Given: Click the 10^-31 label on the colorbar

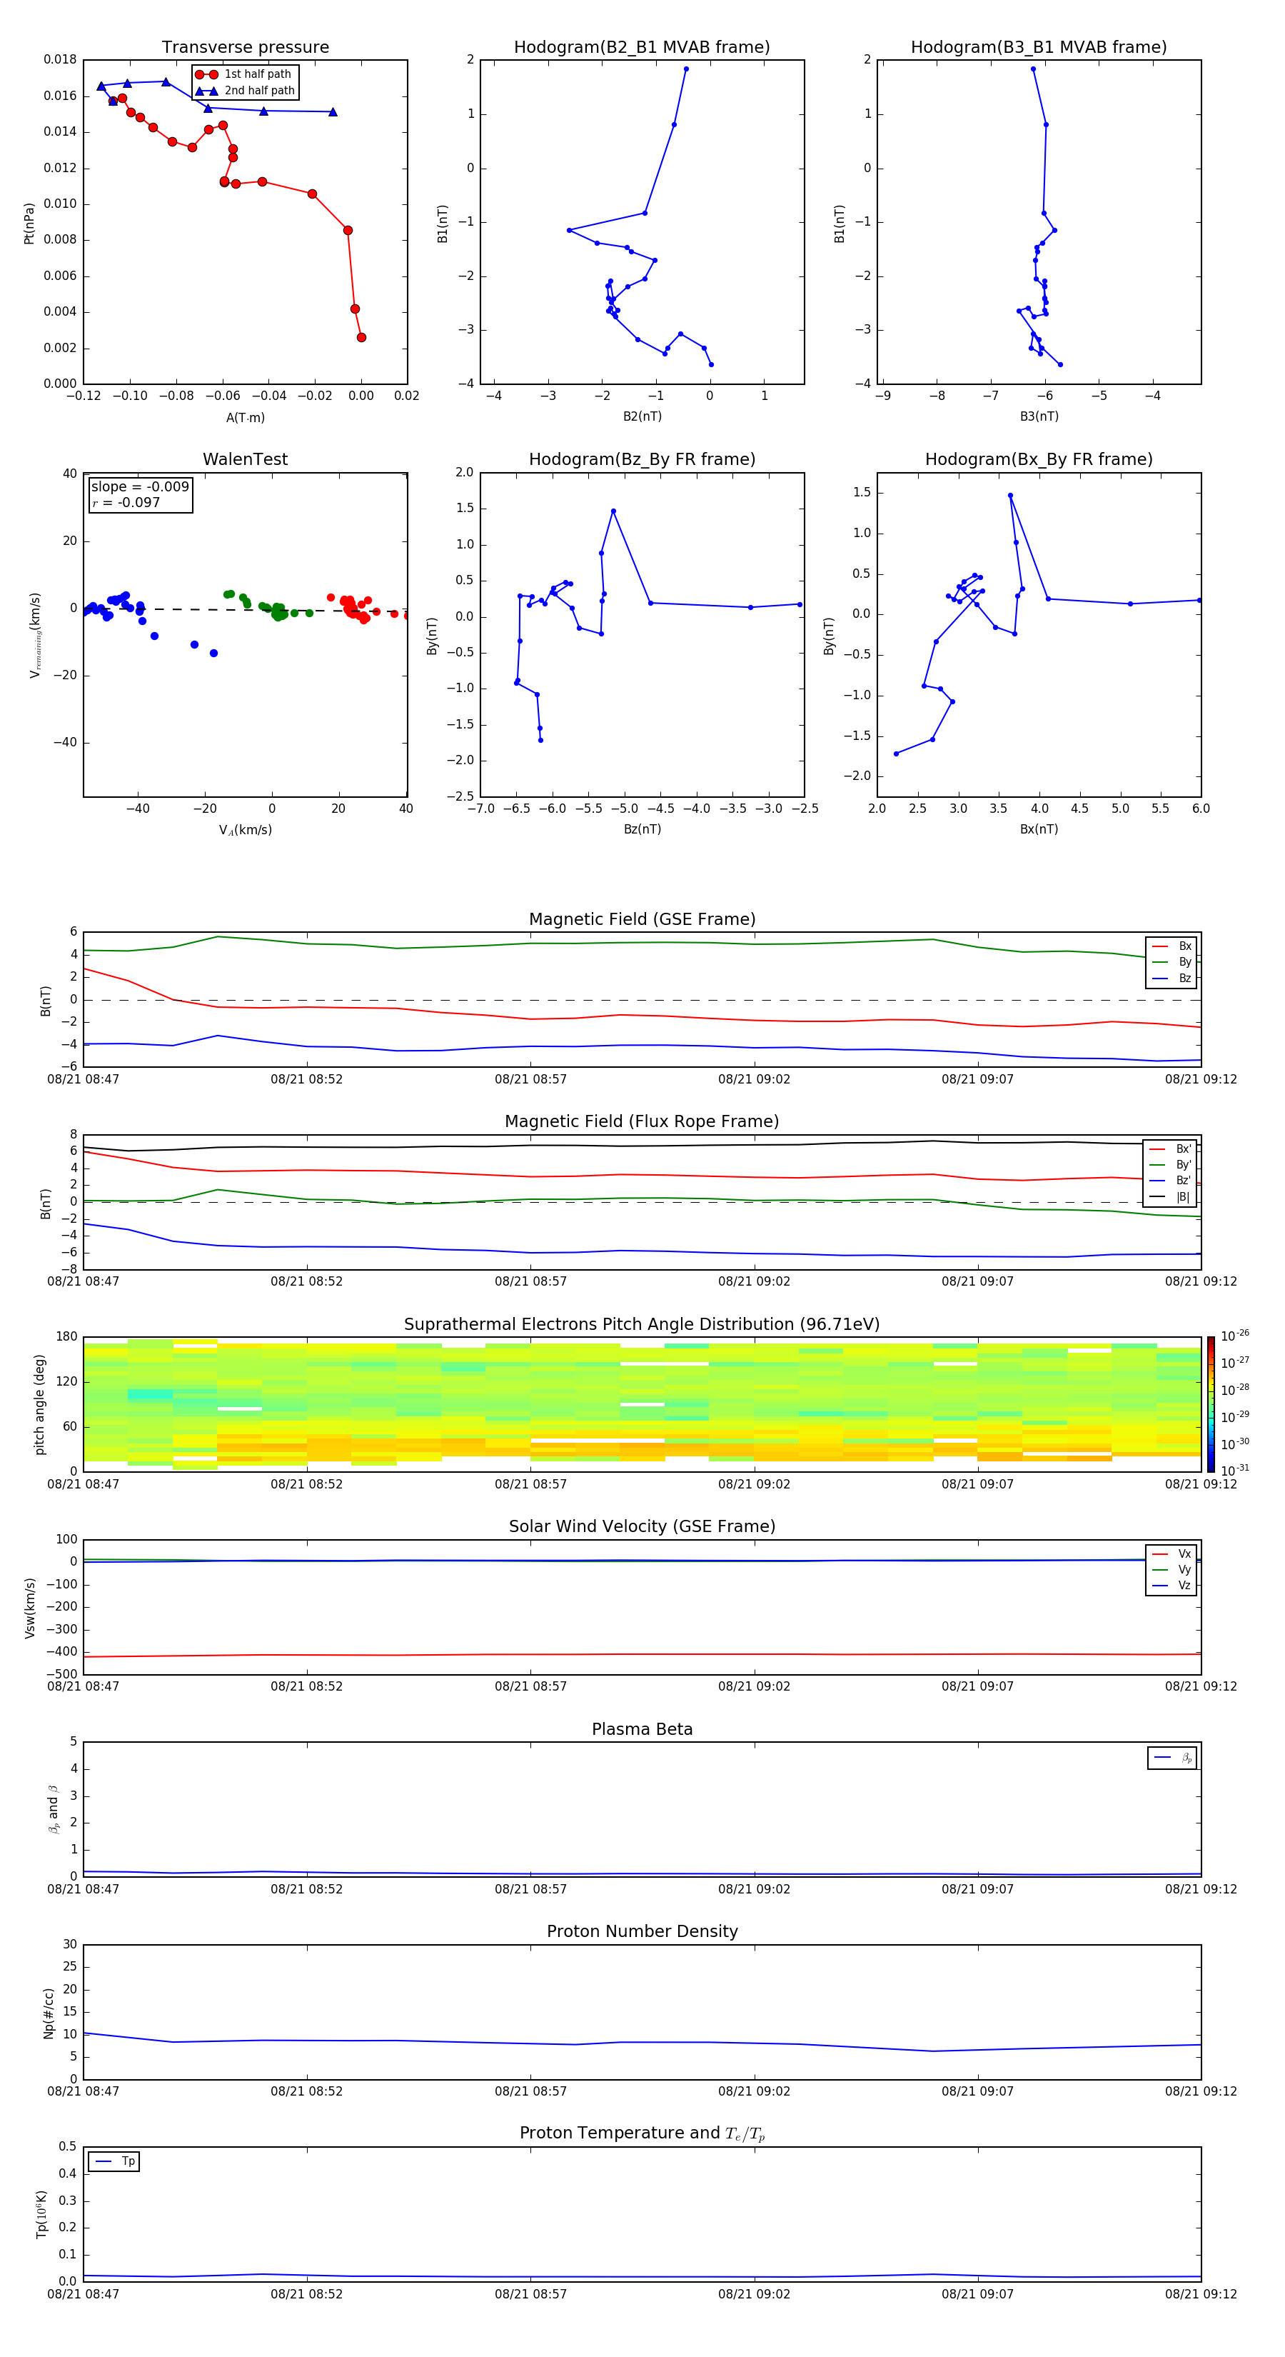Looking at the screenshot, I should pyautogui.click(x=1235, y=1471).
